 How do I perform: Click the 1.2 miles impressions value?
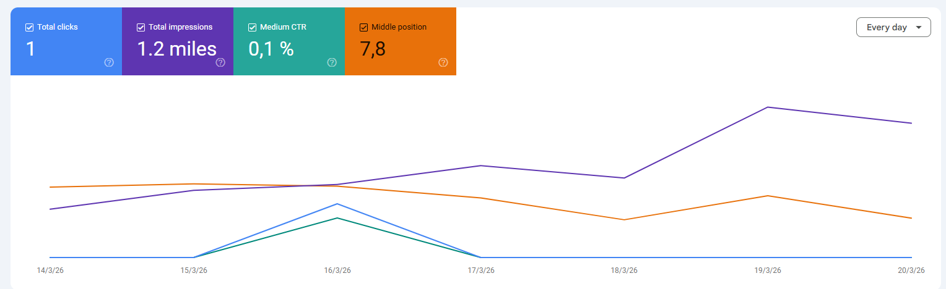[x=176, y=49]
